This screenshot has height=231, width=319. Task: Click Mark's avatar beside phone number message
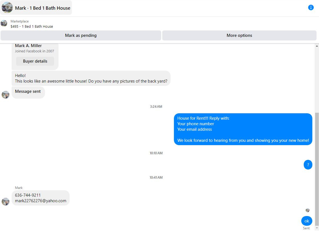coord(6,202)
